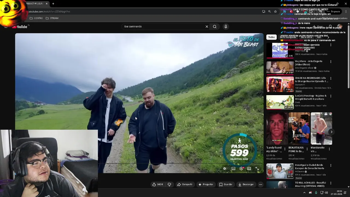Open options for 'Investigué la Ciudad' video
Image resolution: width=350 pixels, height=197 pixels.
tap(331, 166)
